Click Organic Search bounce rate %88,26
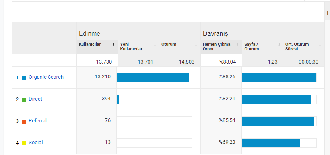Viewport: 330px width, 155px height. point(227,77)
